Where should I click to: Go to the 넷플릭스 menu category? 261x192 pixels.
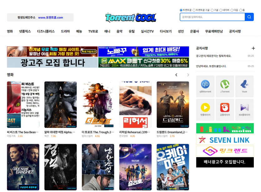point(25,31)
